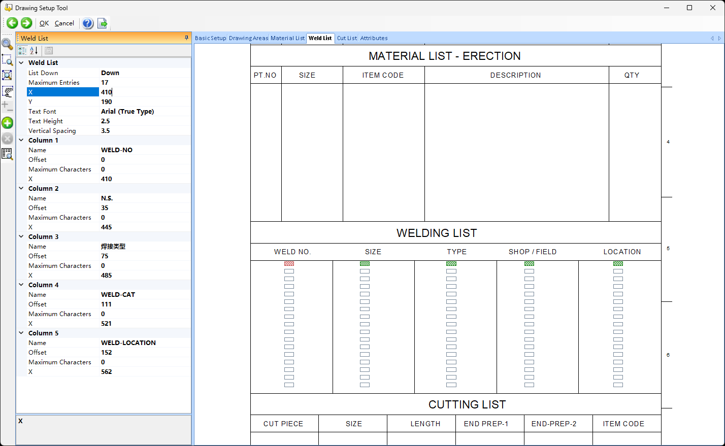Viewport: 725px width, 446px height.
Task: Click the green forward arrow button
Action: click(x=26, y=23)
